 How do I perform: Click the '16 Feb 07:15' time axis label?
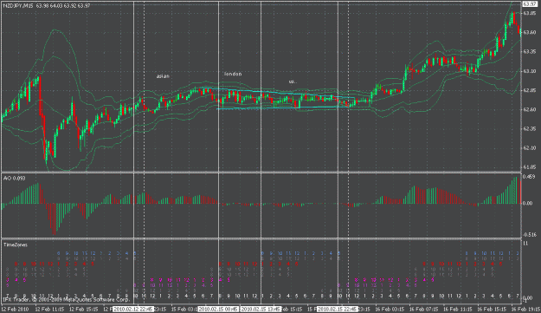pyautogui.click(x=423, y=309)
